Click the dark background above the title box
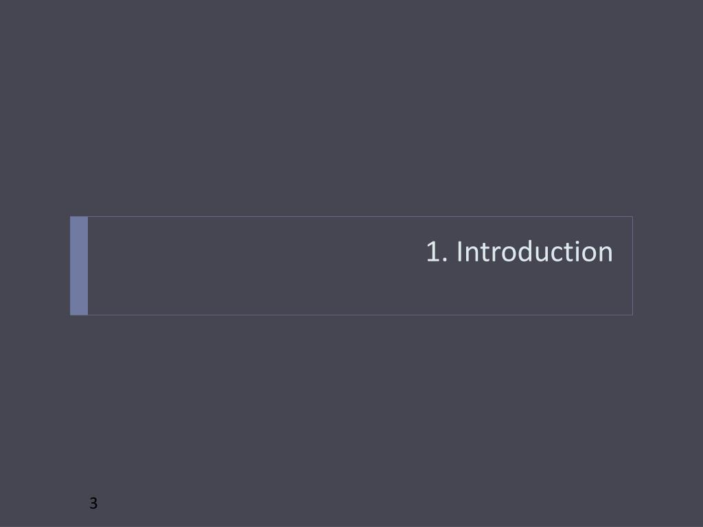Image resolution: width=703 pixels, height=527 pixels. pos(351,108)
